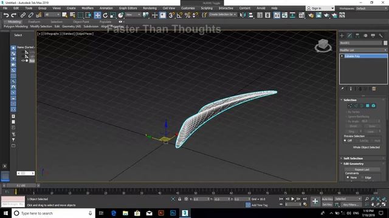This screenshot has width=389, height=218.
Task: Click the Select Object tool icon
Action: (x=64, y=15)
